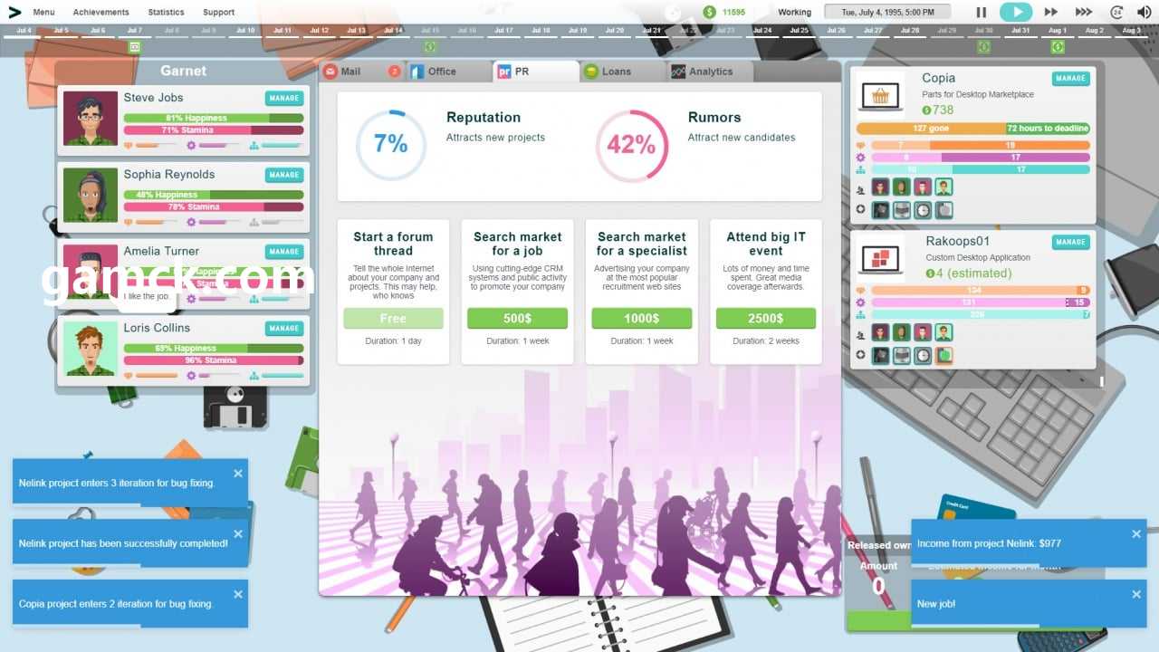Image resolution: width=1159 pixels, height=652 pixels.
Task: Dismiss Nelink successfully completed notification
Action: pos(238,534)
